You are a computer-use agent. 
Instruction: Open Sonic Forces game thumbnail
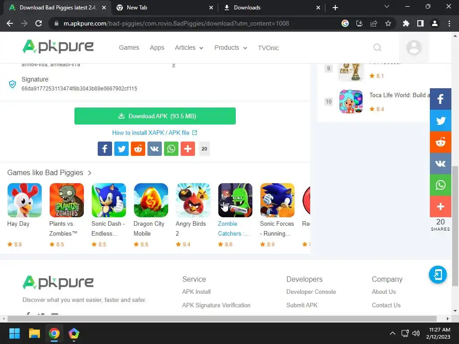click(x=277, y=200)
